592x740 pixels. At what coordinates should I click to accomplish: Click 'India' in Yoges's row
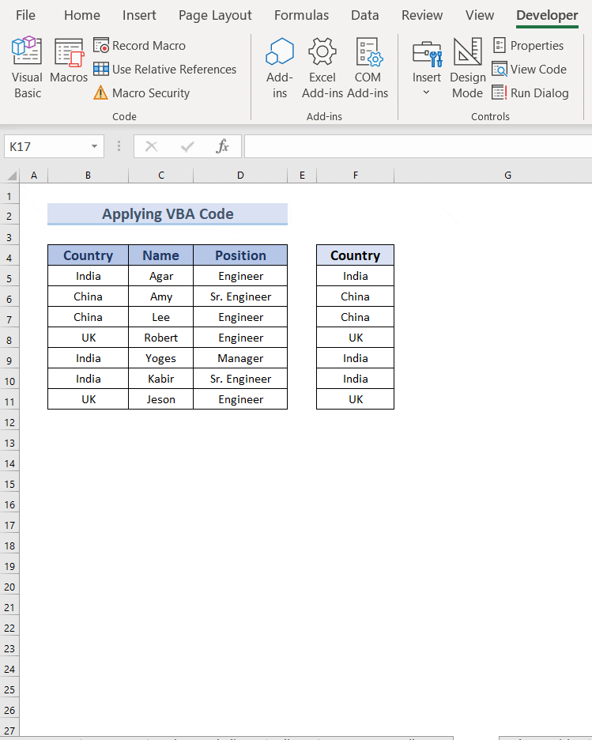[89, 358]
